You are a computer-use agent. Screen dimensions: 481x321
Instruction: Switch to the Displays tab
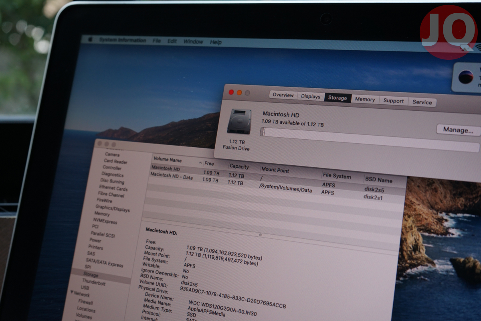[311, 96]
